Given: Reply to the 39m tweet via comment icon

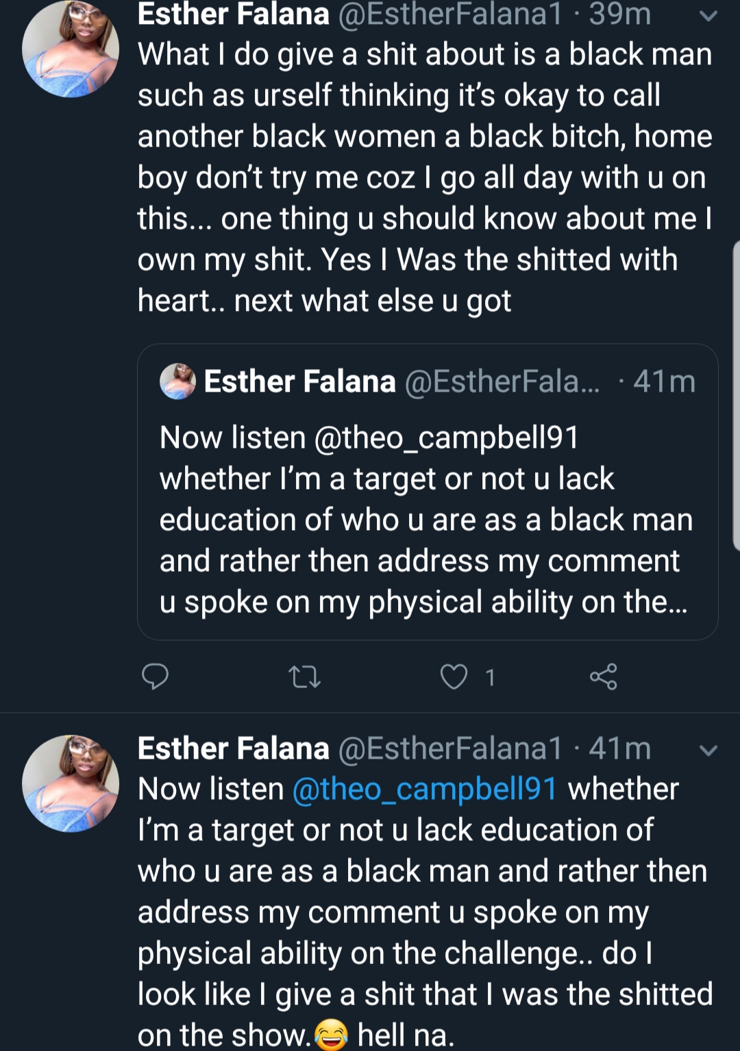Looking at the screenshot, I should (155, 676).
